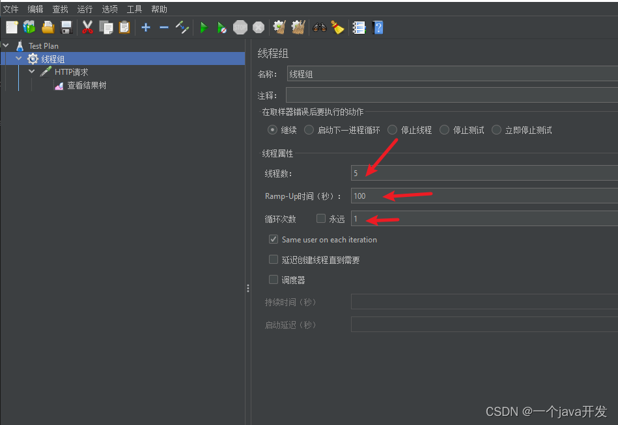618x425 pixels.
Task: Open the Templates icon in toolbar
Action: coord(29,27)
